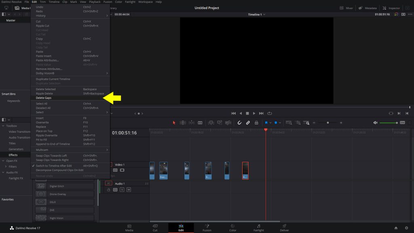Select the Selection Mode arrow tool
414x233 pixels.
click(174, 123)
